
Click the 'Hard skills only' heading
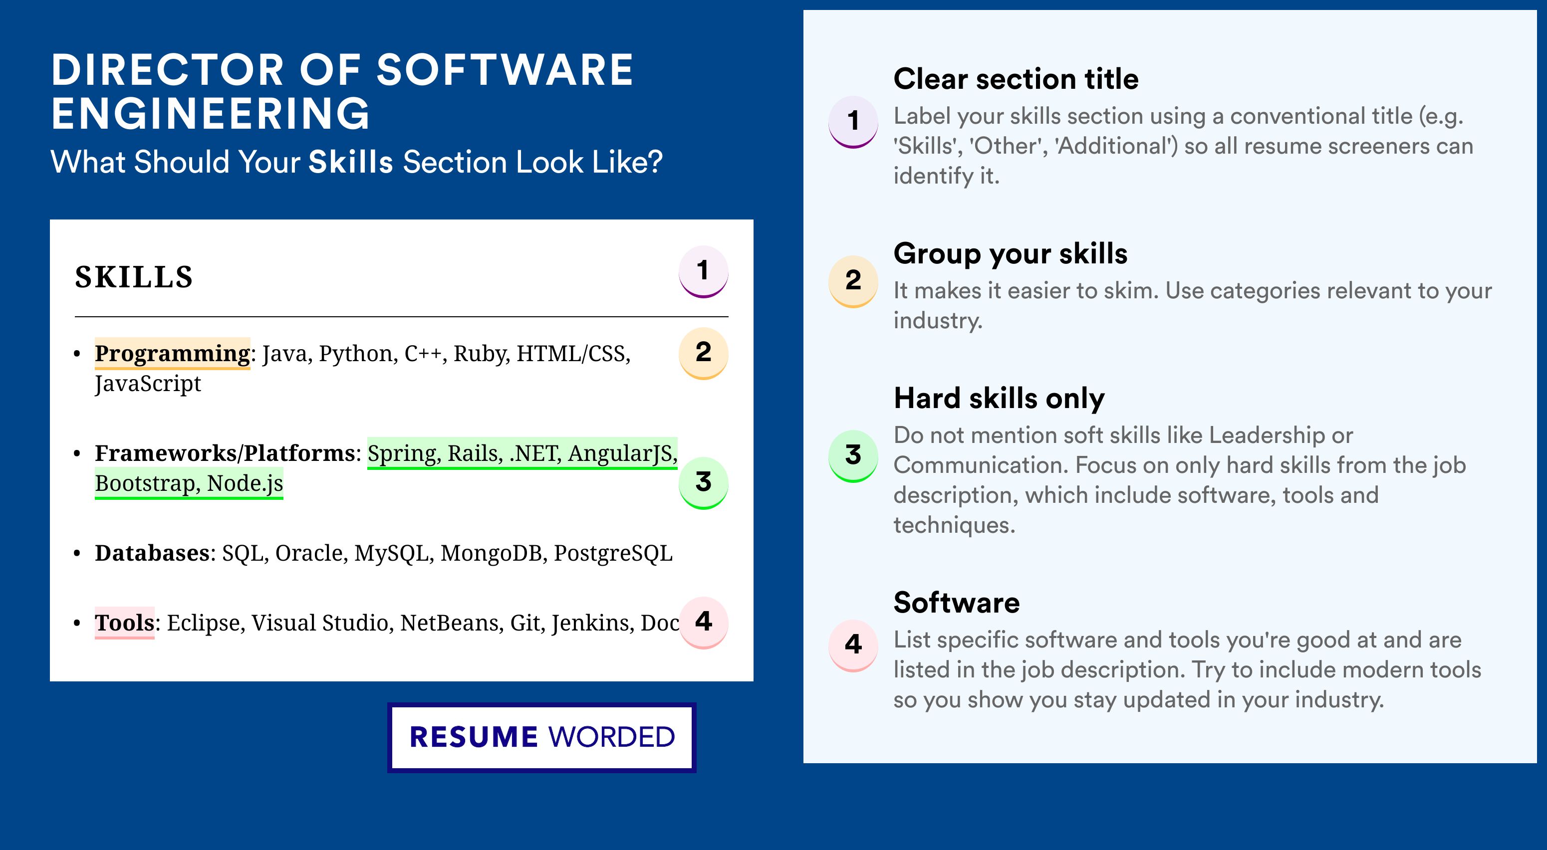(x=999, y=398)
